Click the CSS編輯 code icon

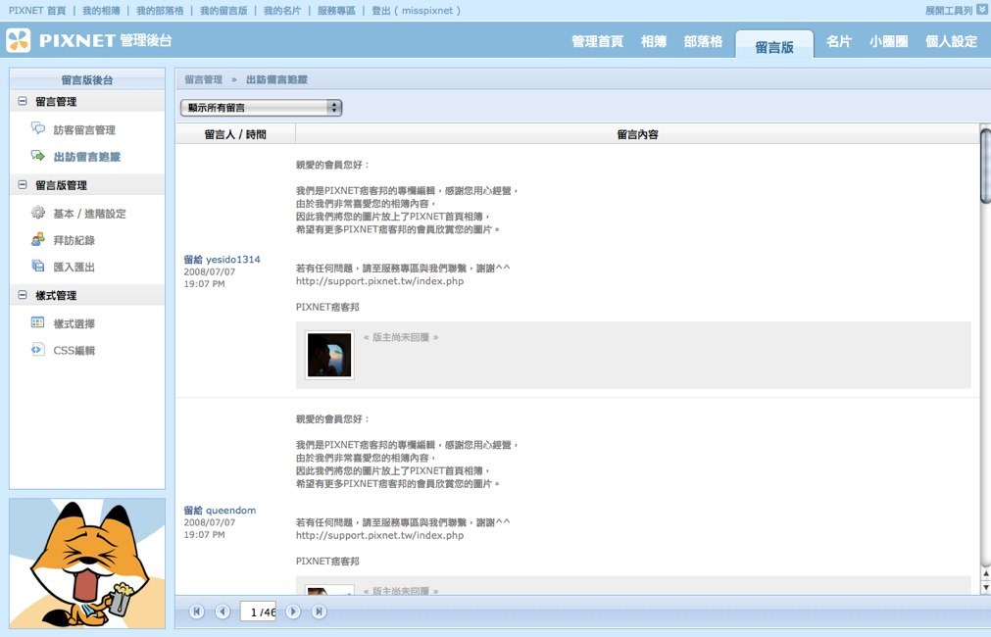(38, 350)
